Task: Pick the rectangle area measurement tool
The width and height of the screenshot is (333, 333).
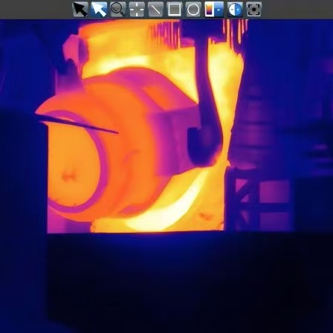Action: click(175, 10)
